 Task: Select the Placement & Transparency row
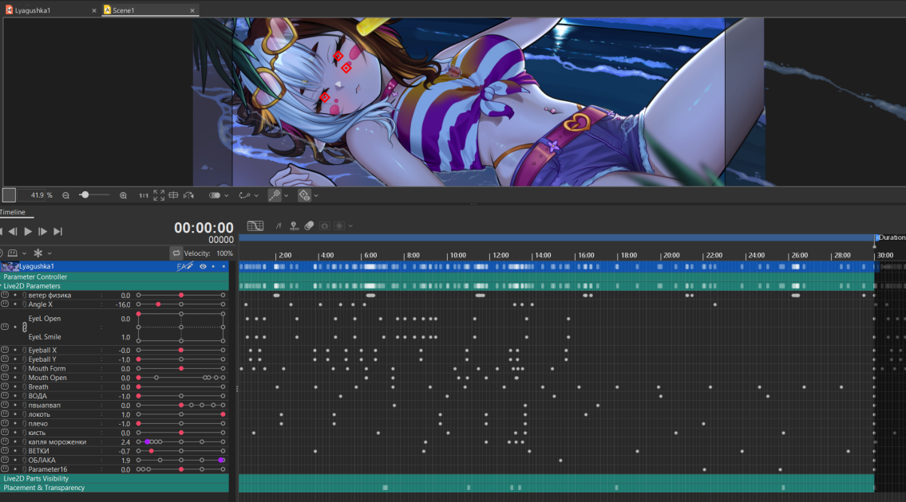click(114, 488)
